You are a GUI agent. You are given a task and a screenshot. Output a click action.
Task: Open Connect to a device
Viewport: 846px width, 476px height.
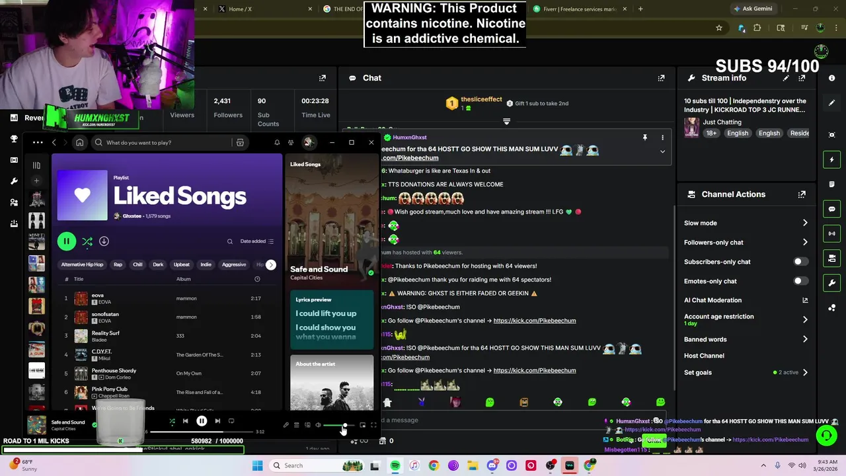(307, 426)
